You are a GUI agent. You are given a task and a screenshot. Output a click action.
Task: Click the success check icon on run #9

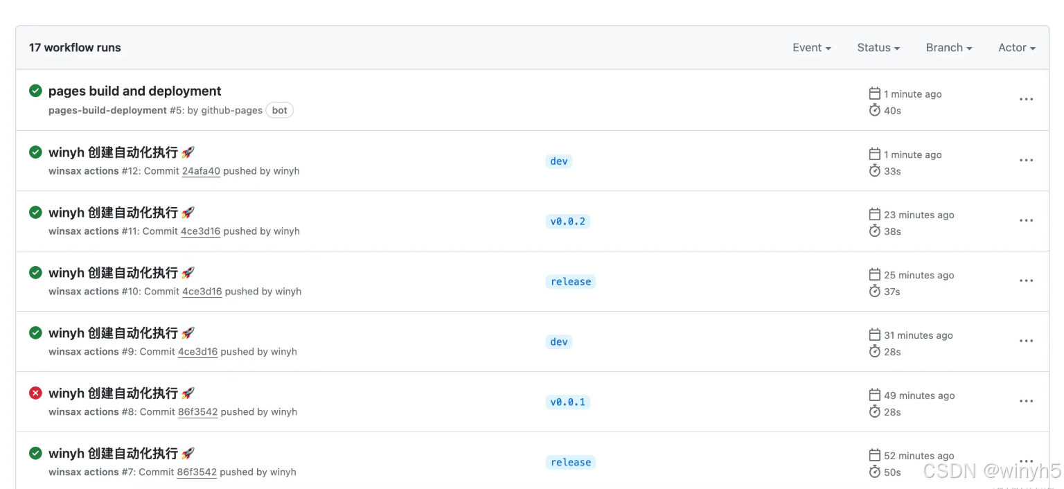[35, 332]
